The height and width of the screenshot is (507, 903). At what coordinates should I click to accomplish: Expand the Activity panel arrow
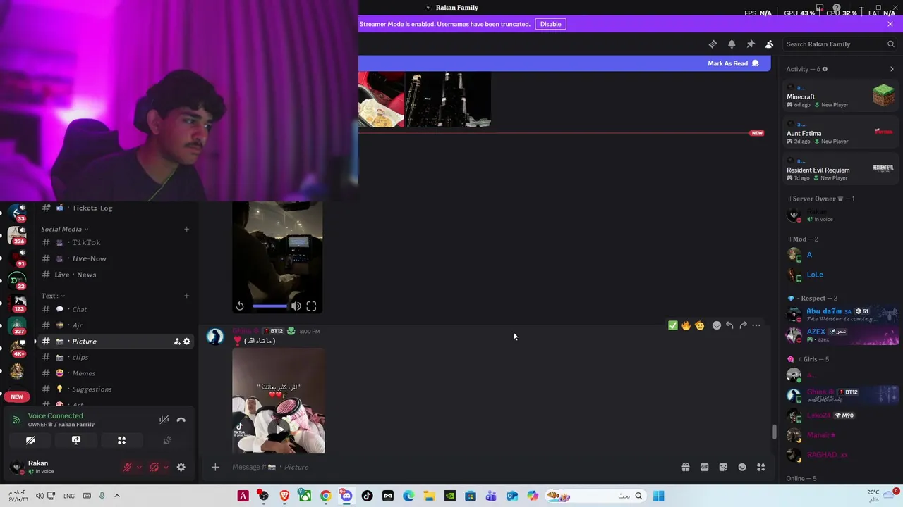coord(892,69)
